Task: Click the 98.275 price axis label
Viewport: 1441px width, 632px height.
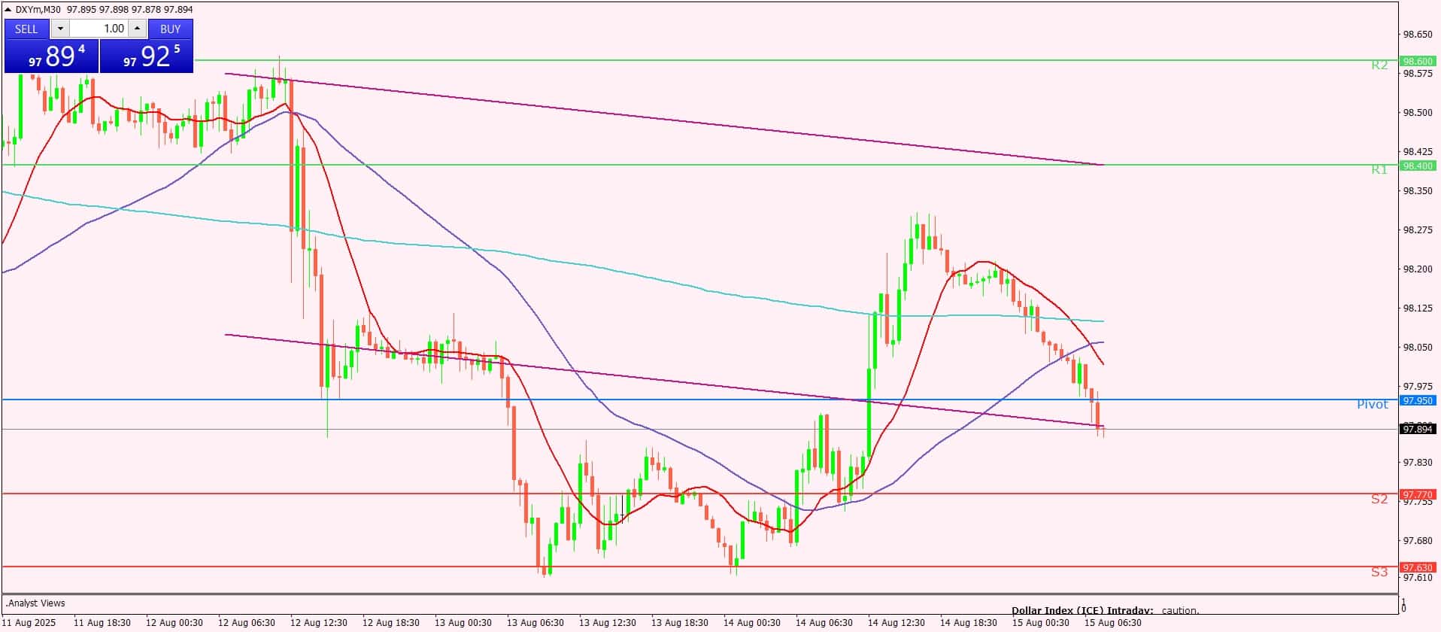Action: pyautogui.click(x=1418, y=230)
